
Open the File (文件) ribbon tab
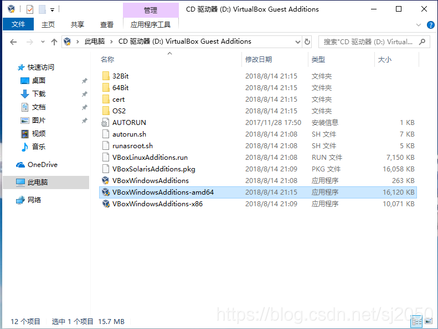click(18, 24)
